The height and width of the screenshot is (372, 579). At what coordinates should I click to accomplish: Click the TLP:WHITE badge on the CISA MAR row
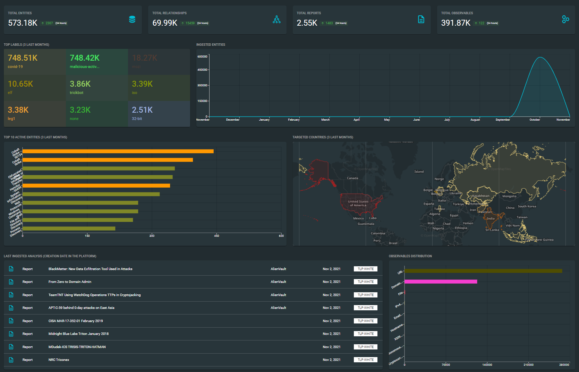[365, 321]
